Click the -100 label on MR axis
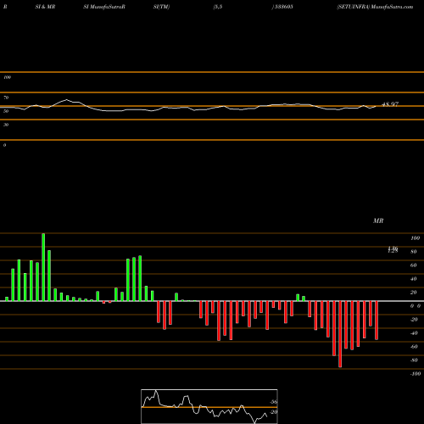The width and height of the screenshot is (424, 424). click(416, 374)
